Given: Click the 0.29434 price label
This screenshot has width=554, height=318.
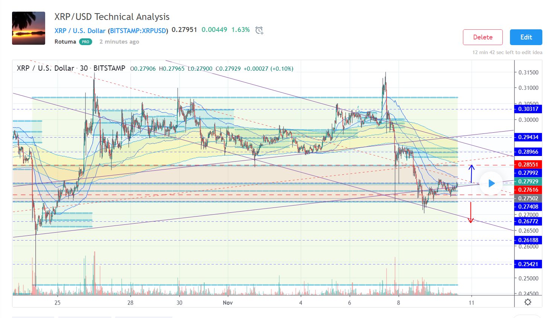Looking at the screenshot, I should tap(528, 137).
